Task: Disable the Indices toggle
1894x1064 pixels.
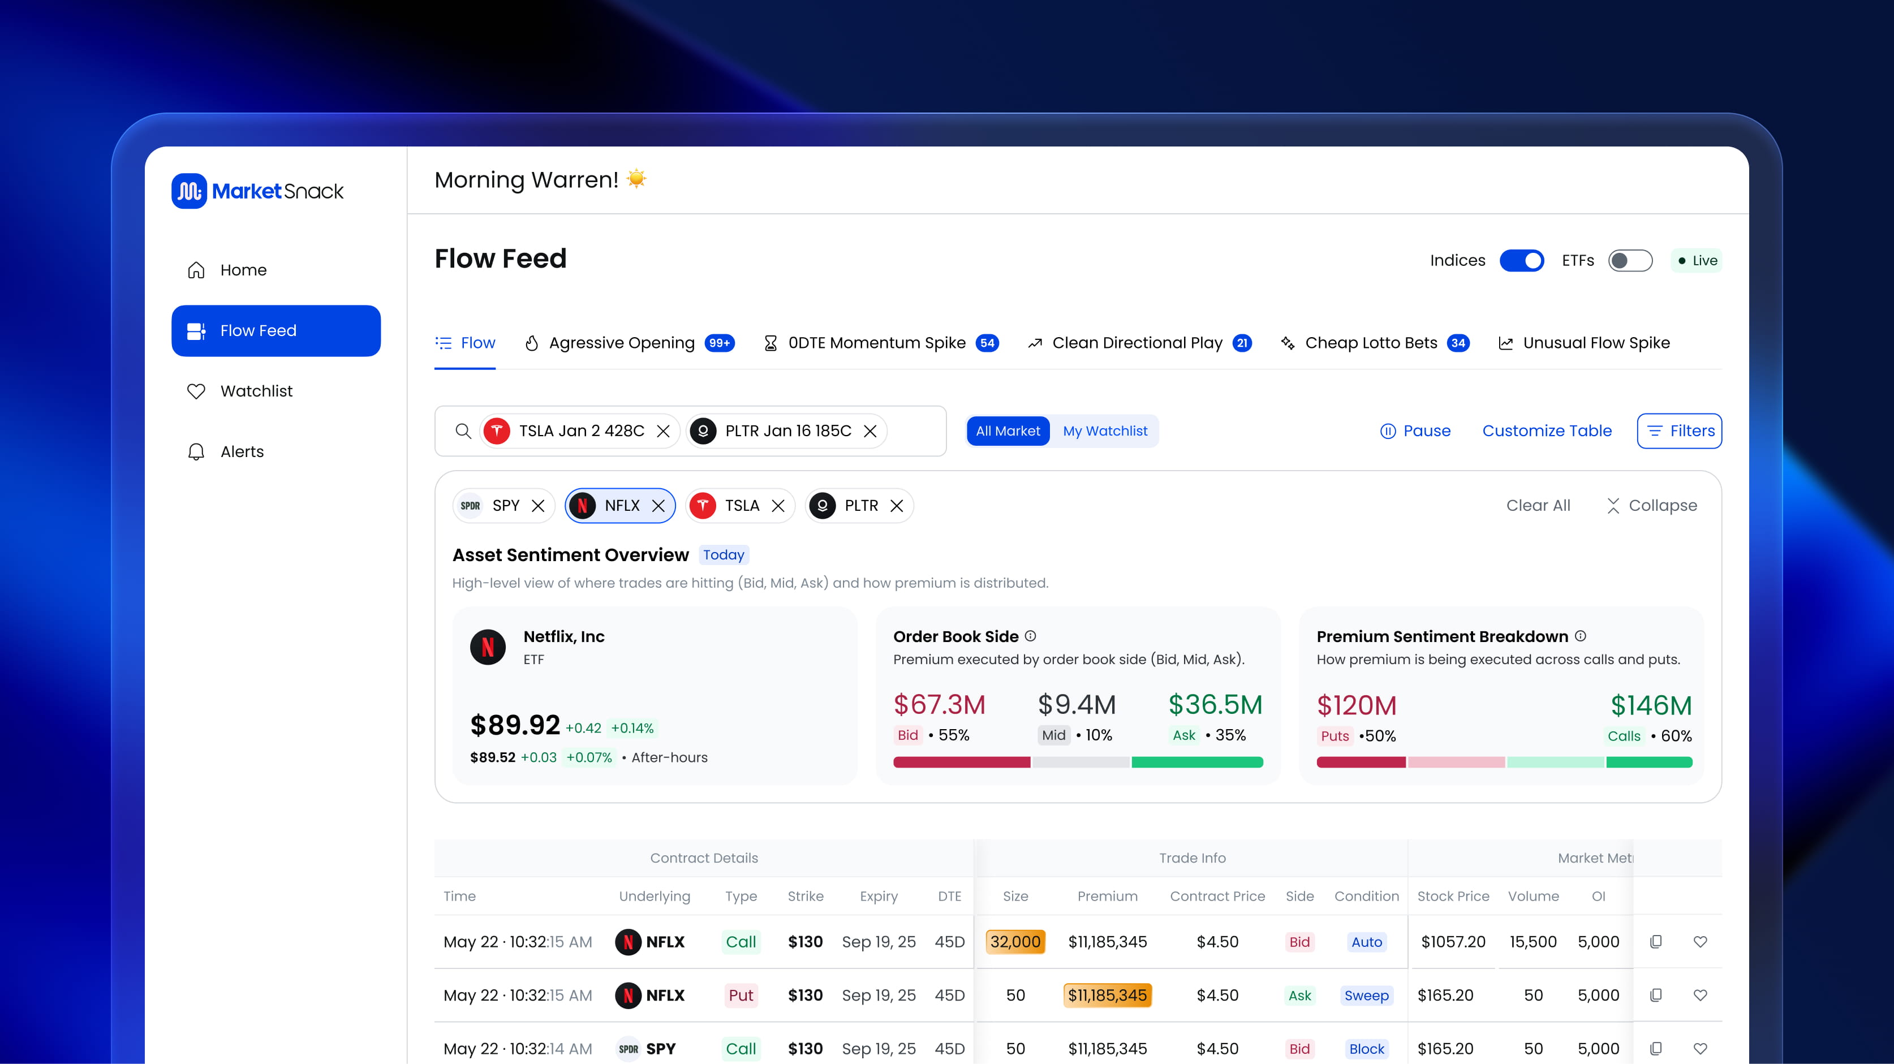Action: (x=1522, y=260)
